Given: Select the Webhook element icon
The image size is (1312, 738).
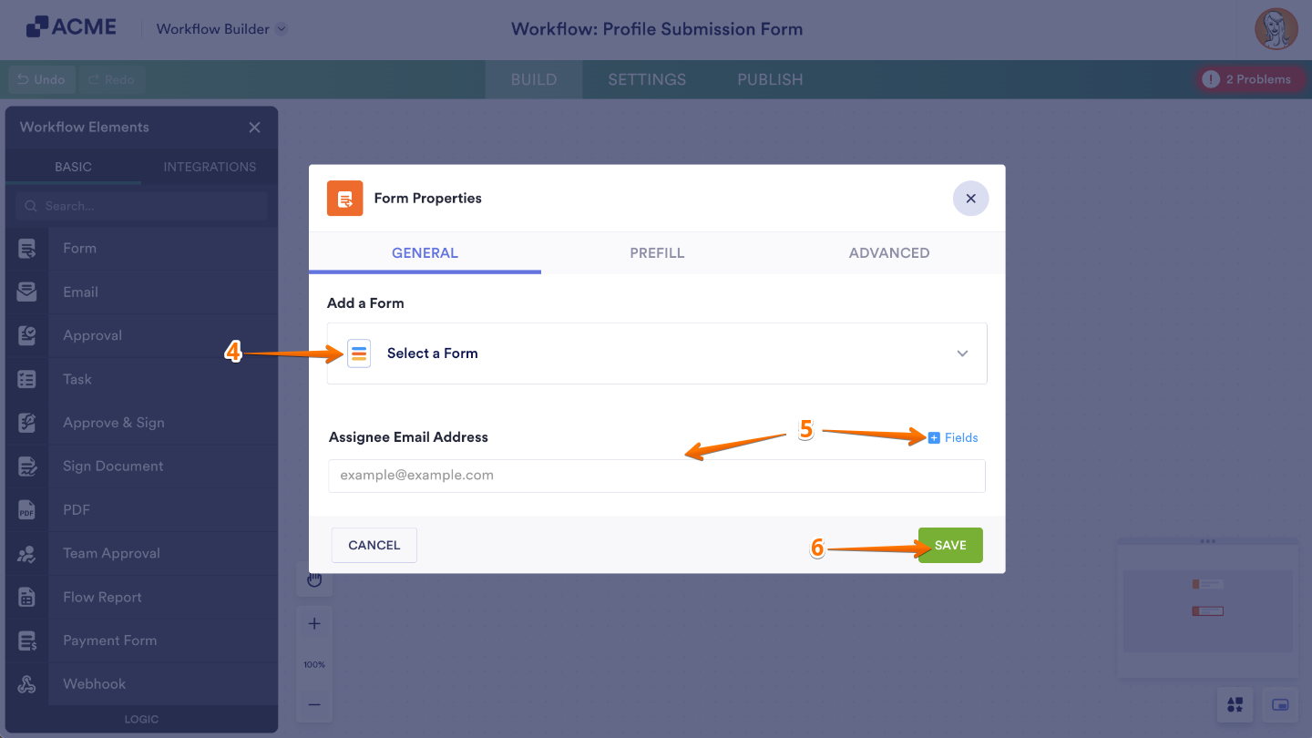Looking at the screenshot, I should coord(27,684).
